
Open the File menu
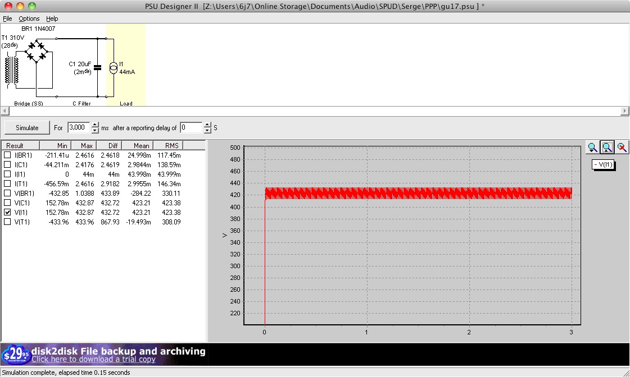coord(7,19)
